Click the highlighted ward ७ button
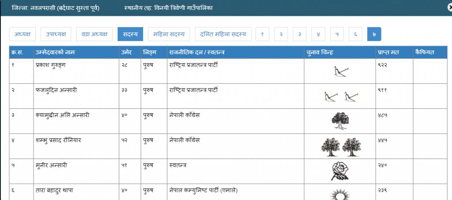 point(374,34)
